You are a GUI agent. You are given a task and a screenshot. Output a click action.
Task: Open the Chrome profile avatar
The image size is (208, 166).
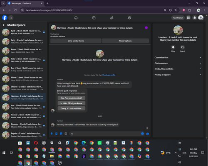tap(198, 10)
